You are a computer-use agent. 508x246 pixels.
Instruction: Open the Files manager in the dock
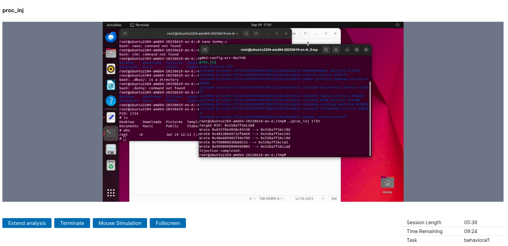coord(111,53)
